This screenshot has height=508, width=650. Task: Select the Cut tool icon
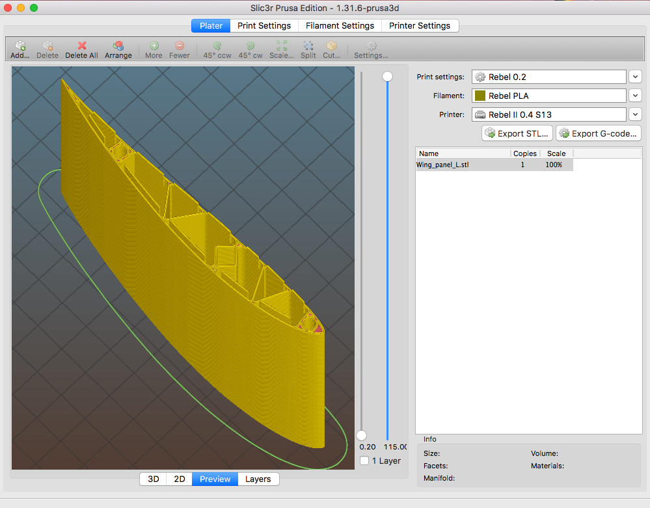[x=332, y=46]
